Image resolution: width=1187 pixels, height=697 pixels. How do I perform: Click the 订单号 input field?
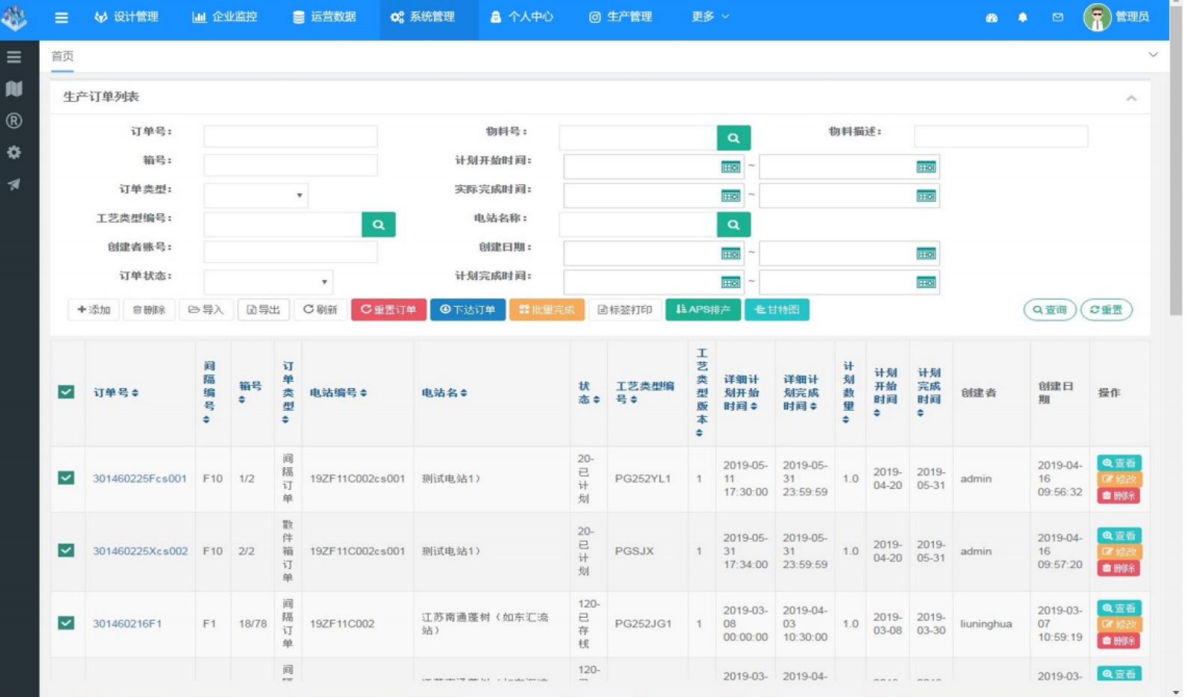click(x=290, y=136)
